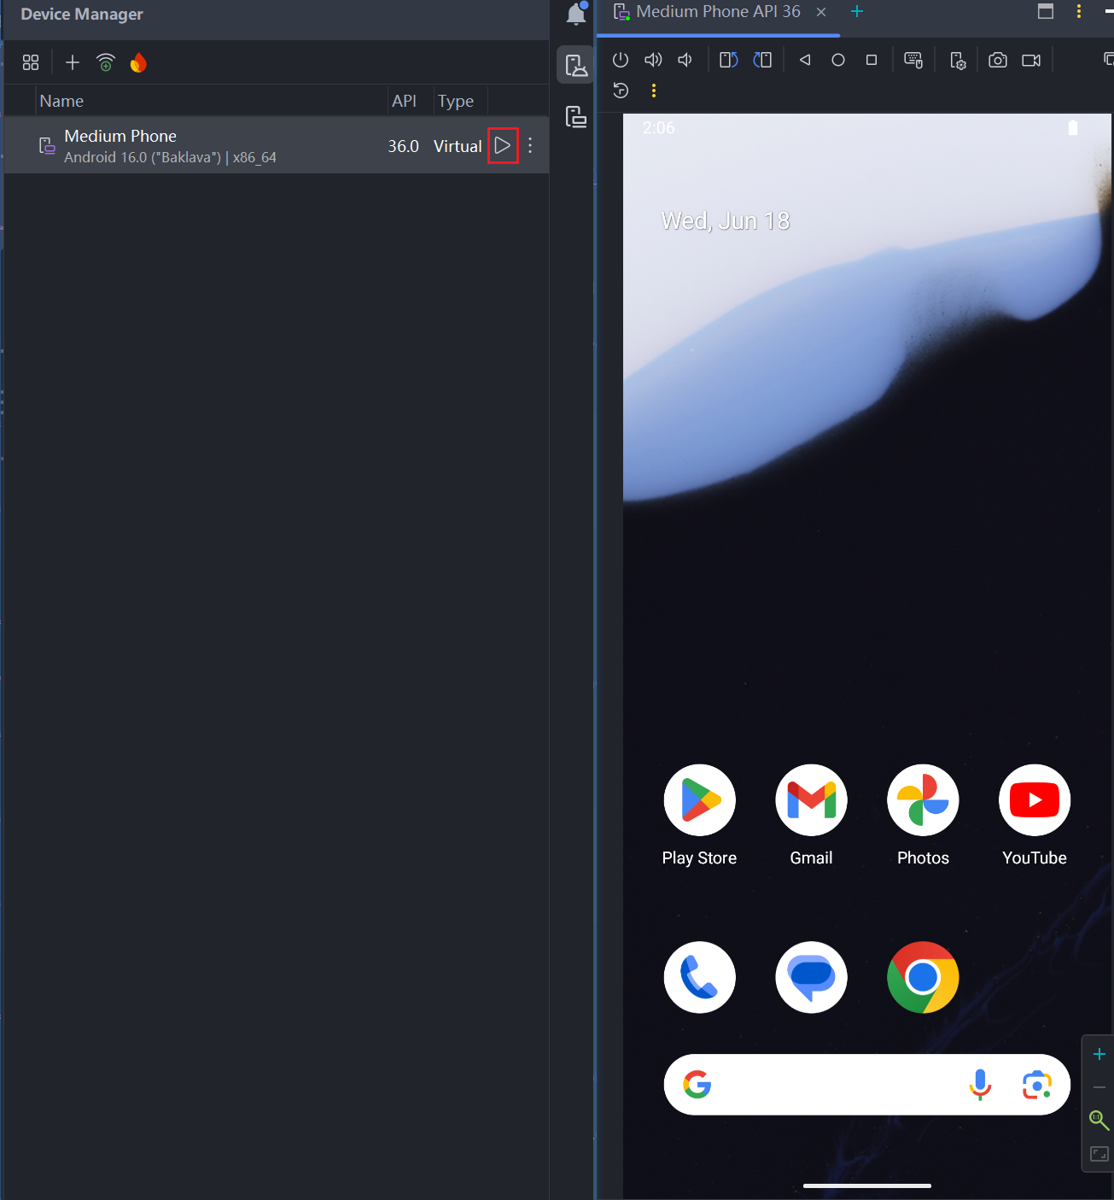Switch to Medium Phone API 36 tab
Viewport: 1114px width, 1200px height.
click(x=719, y=12)
